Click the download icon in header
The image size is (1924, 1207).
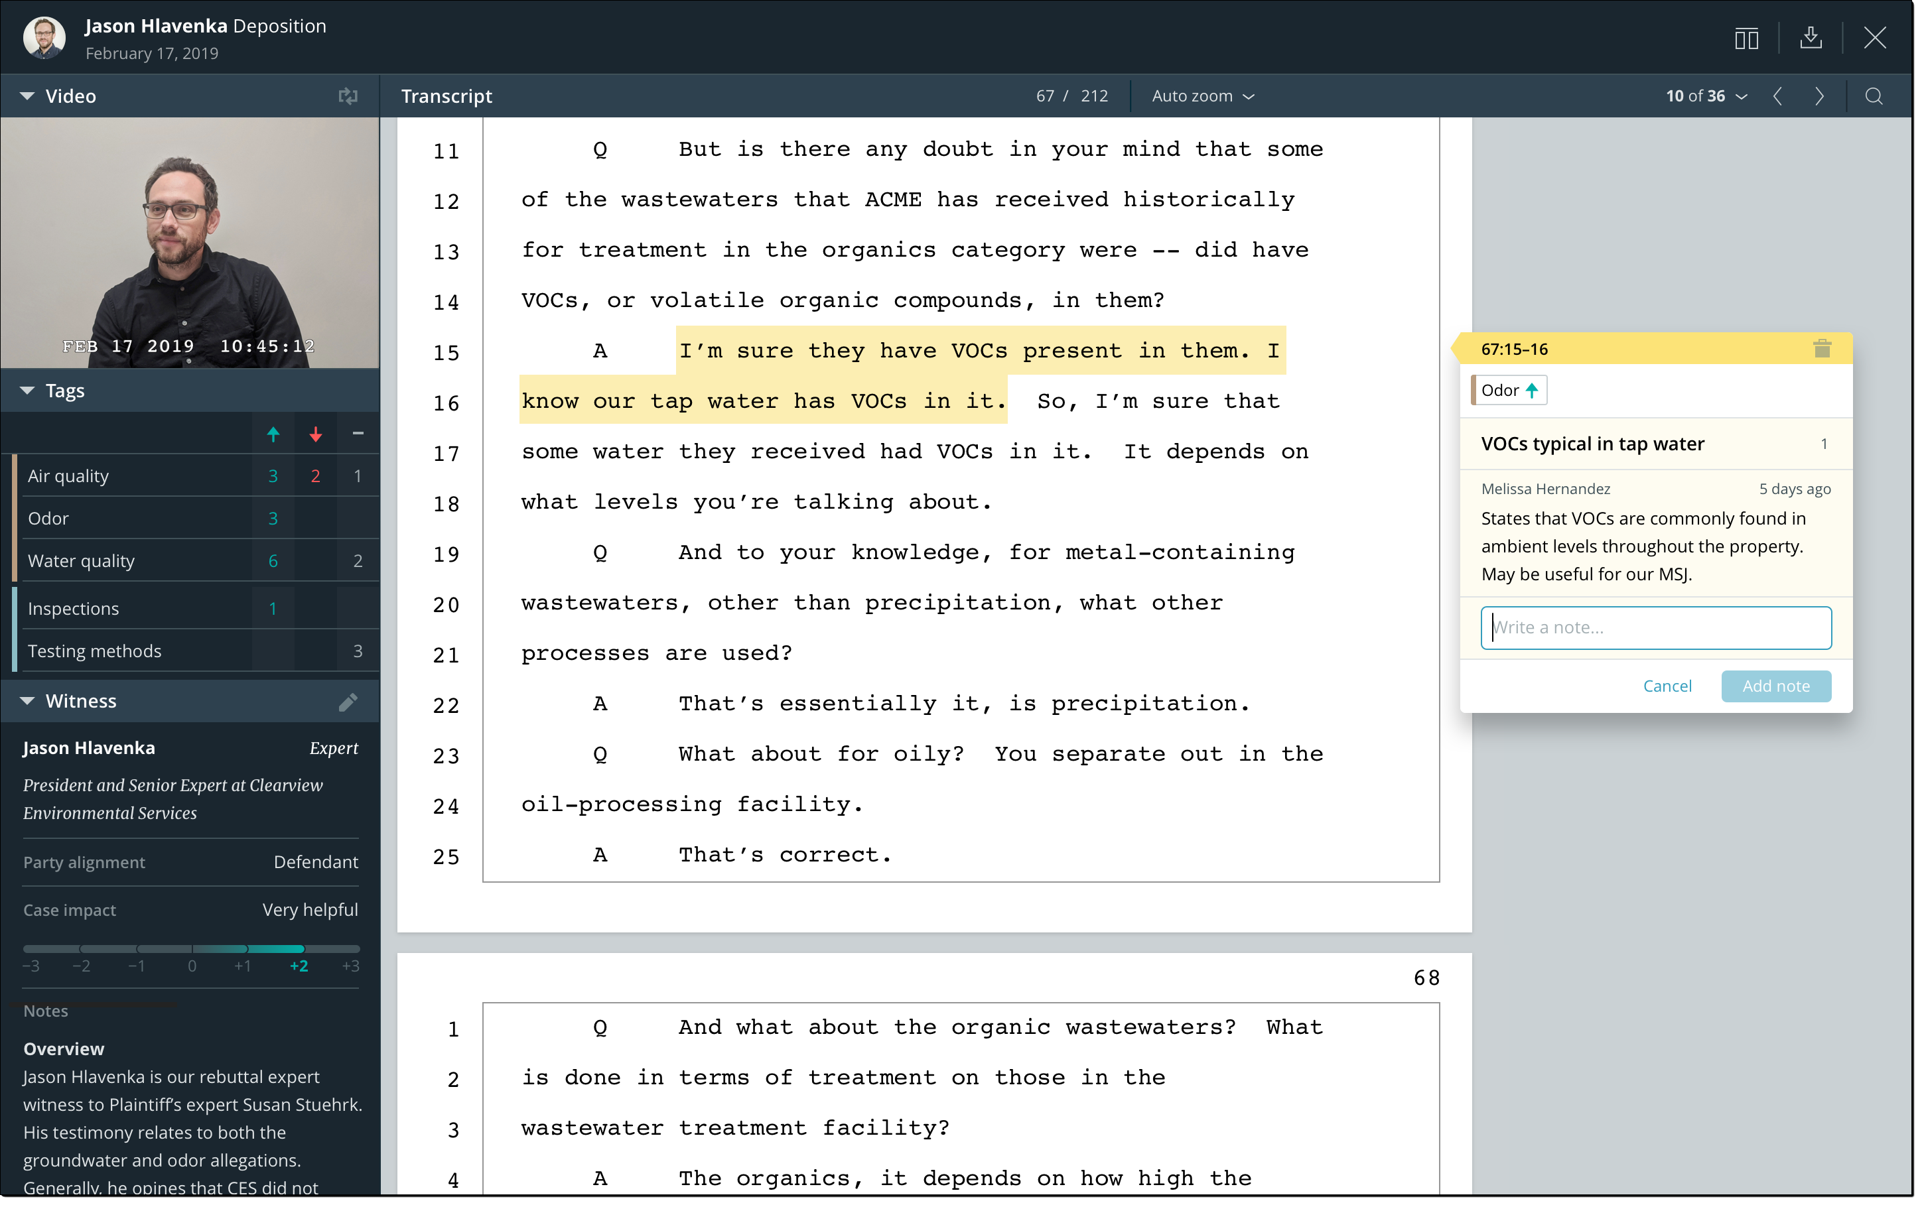pyautogui.click(x=1810, y=38)
